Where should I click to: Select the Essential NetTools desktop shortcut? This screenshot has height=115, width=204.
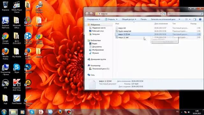(5, 23)
